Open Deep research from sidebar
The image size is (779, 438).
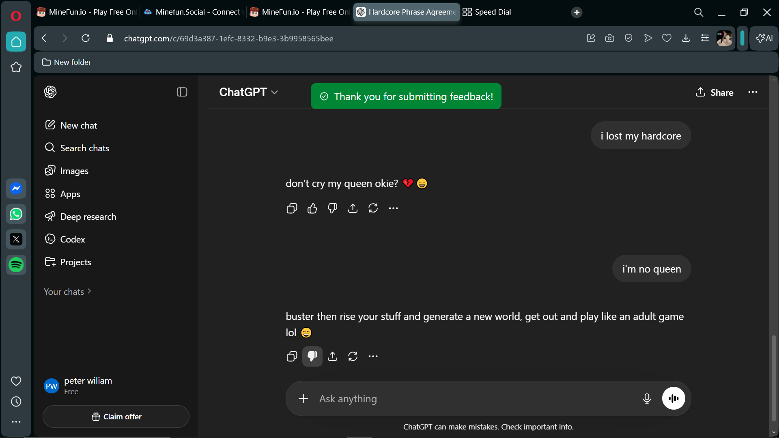click(x=88, y=217)
